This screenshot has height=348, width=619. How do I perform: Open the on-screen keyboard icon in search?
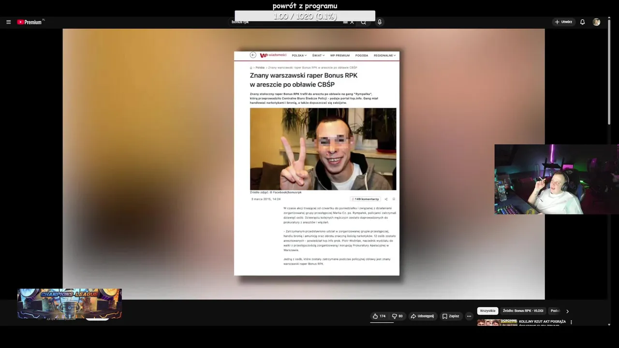pyautogui.click(x=345, y=22)
